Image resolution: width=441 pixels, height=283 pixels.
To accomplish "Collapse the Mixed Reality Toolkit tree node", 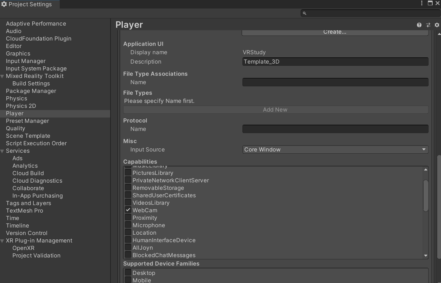I will [2, 76].
